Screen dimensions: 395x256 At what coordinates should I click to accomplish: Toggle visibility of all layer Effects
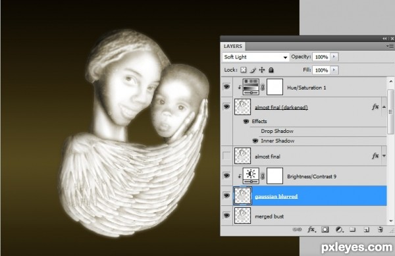coord(246,122)
